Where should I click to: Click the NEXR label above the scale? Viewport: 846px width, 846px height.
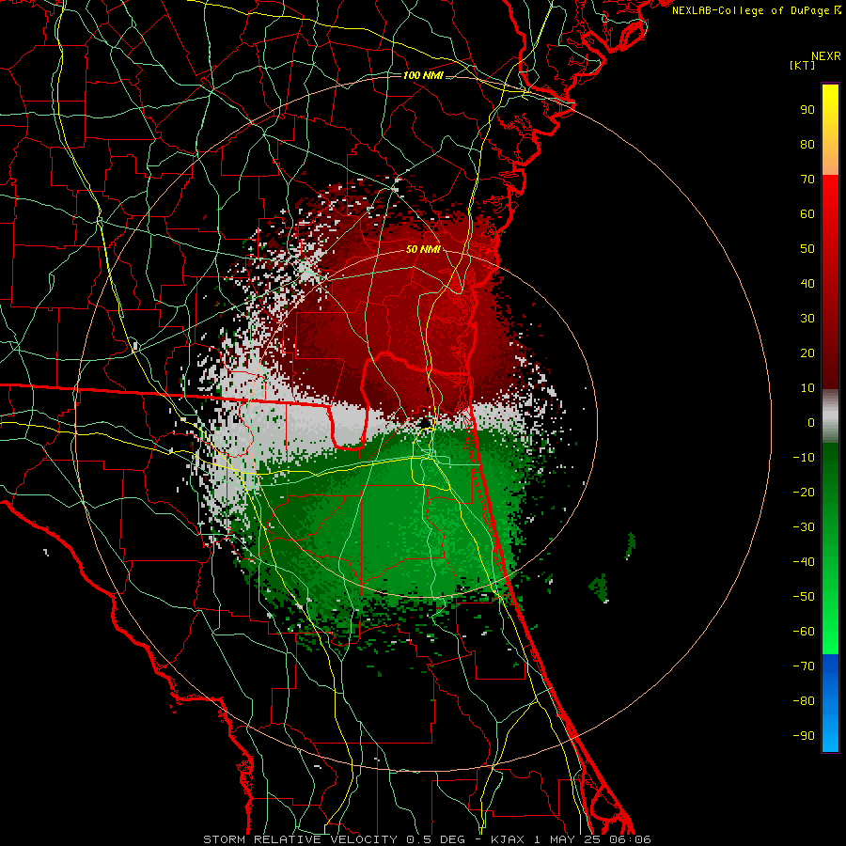click(x=825, y=56)
